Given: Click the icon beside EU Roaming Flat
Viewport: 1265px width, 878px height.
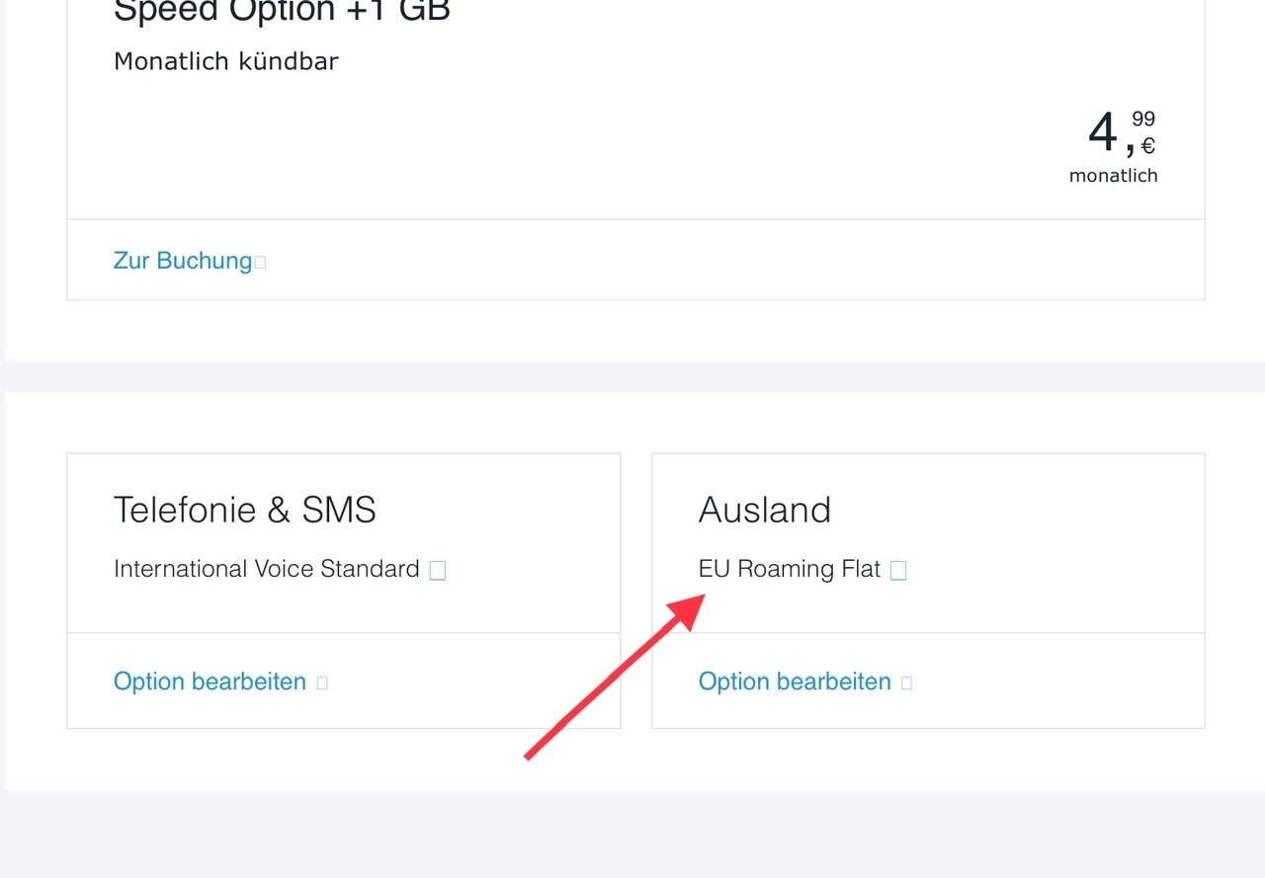Looking at the screenshot, I should pyautogui.click(x=898, y=571).
